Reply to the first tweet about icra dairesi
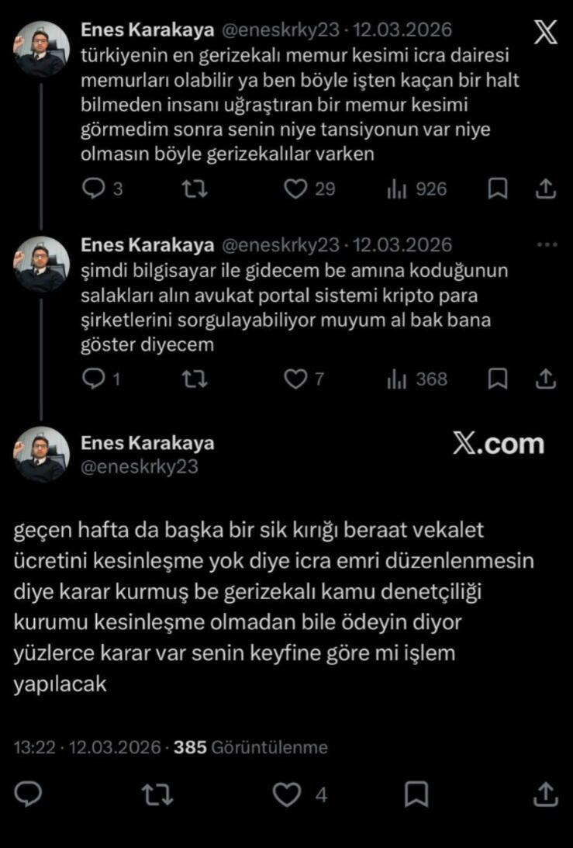 pyautogui.click(x=93, y=189)
